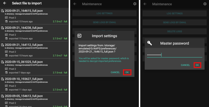Click export time icon in 2020-09-21_164112 row
Screen dimensions: 209x107
(6, 55)
